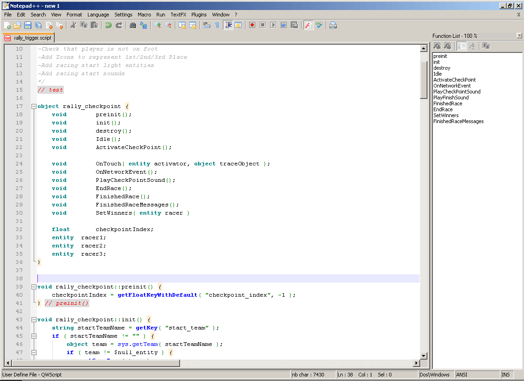This screenshot has width=524, height=381.
Task: Jump to OnNetworkEvent in the Function List
Action: pos(452,86)
